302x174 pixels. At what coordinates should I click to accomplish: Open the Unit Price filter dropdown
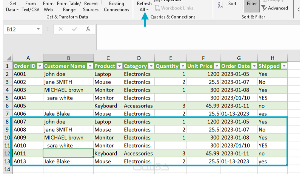pyautogui.click(x=217, y=66)
